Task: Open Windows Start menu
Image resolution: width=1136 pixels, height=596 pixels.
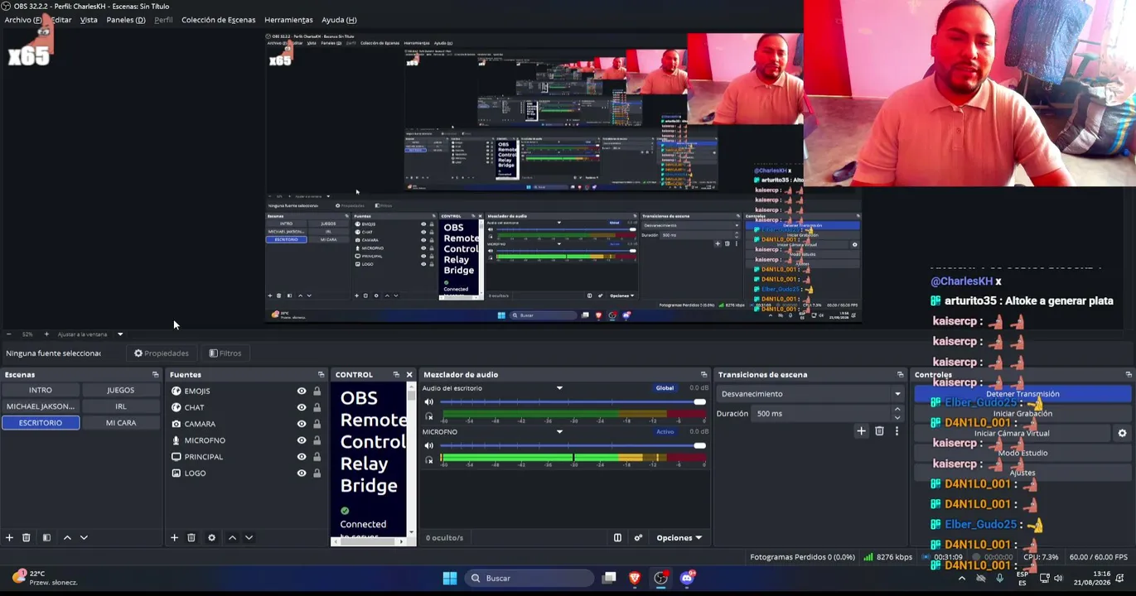Action: [449, 578]
